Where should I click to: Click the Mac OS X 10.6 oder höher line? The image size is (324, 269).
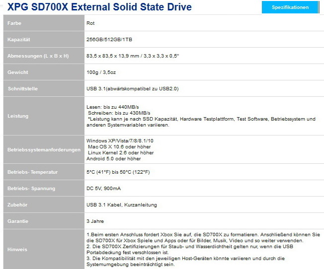click(119, 147)
